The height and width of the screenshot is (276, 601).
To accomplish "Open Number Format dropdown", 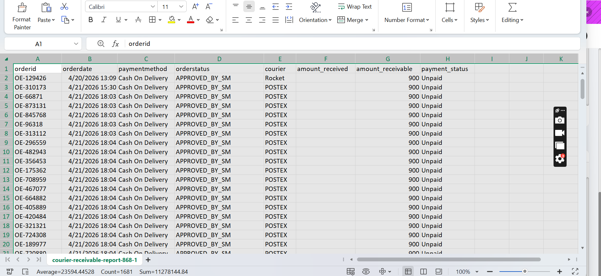I will pos(407,20).
